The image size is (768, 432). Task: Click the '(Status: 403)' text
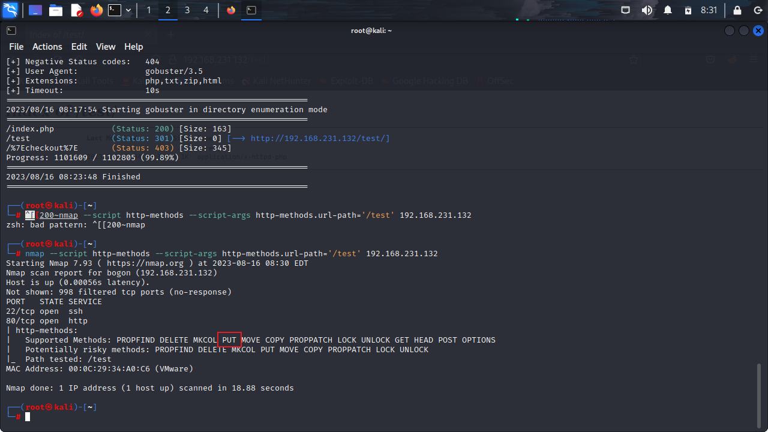coord(143,148)
